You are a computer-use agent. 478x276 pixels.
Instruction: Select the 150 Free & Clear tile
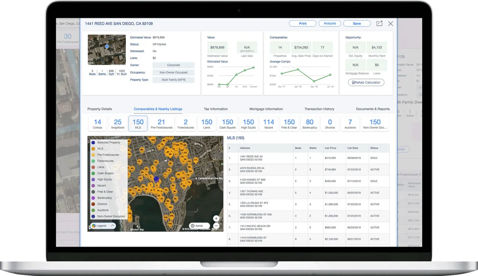coord(290,124)
